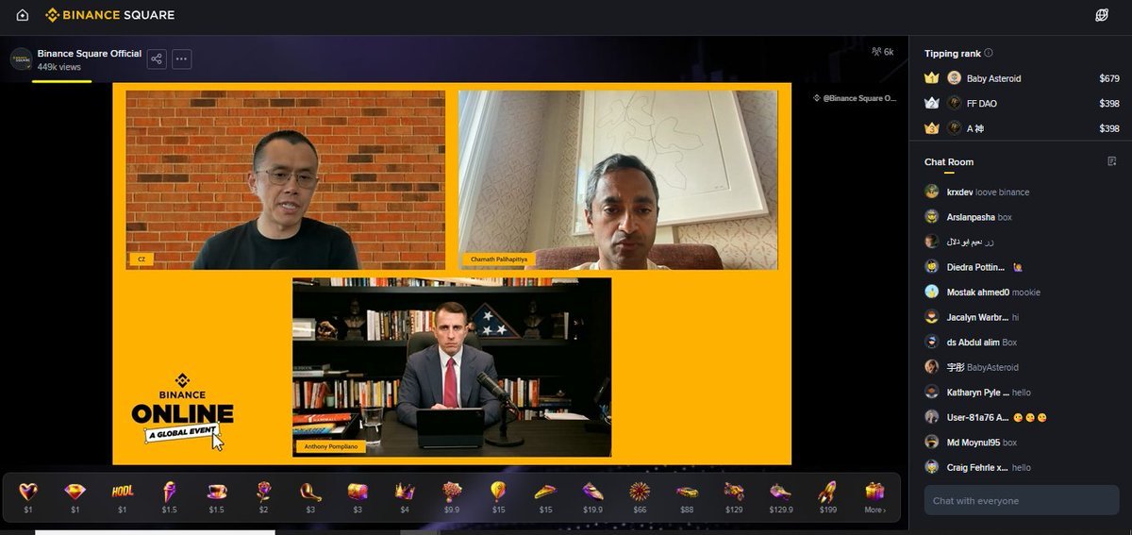The height and width of the screenshot is (535, 1132).
Task: Open Jacalyn Warbr's chat message
Action: coord(972,317)
